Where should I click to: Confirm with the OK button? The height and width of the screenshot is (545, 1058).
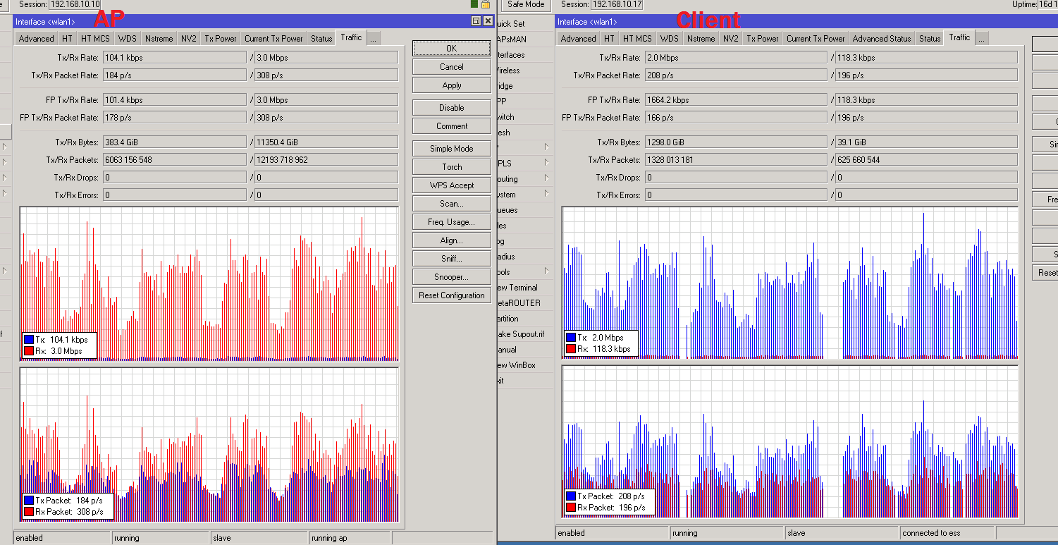pos(452,49)
